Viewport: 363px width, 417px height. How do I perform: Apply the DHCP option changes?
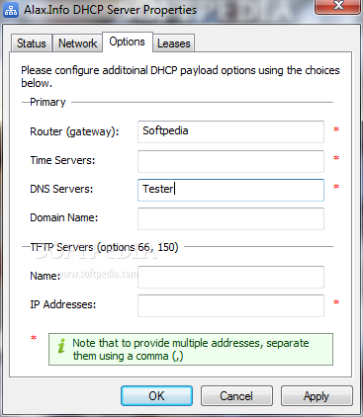click(317, 395)
